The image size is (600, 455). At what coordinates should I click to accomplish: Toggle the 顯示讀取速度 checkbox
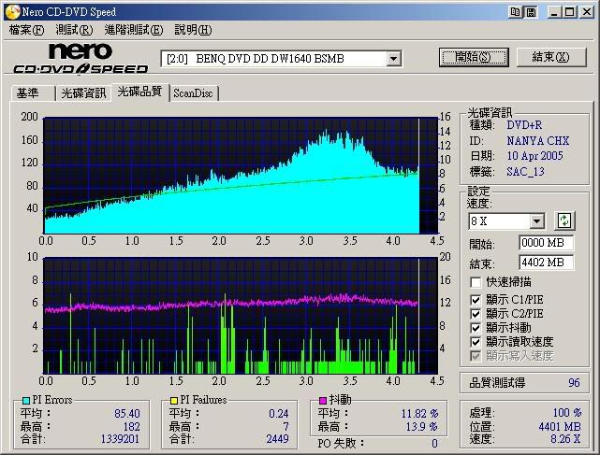pyautogui.click(x=476, y=342)
